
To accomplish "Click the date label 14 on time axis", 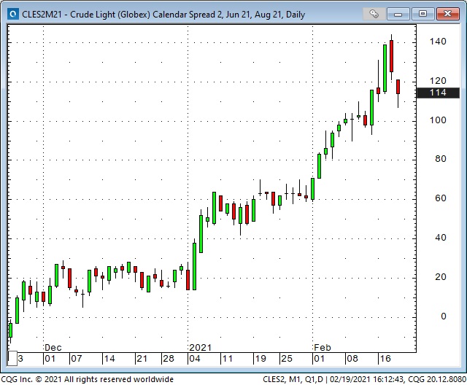I will [x=109, y=359].
